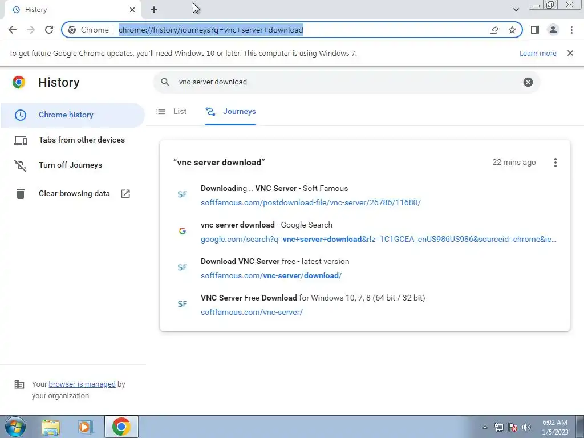Open the journey cluster three-dot menu

tap(555, 163)
